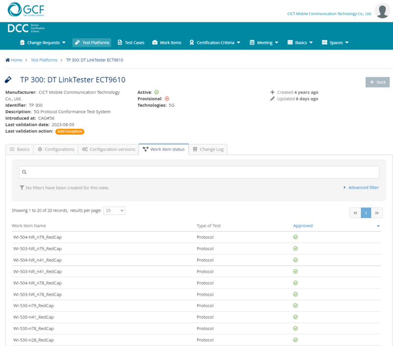Click the Add Exception badge

69,132
